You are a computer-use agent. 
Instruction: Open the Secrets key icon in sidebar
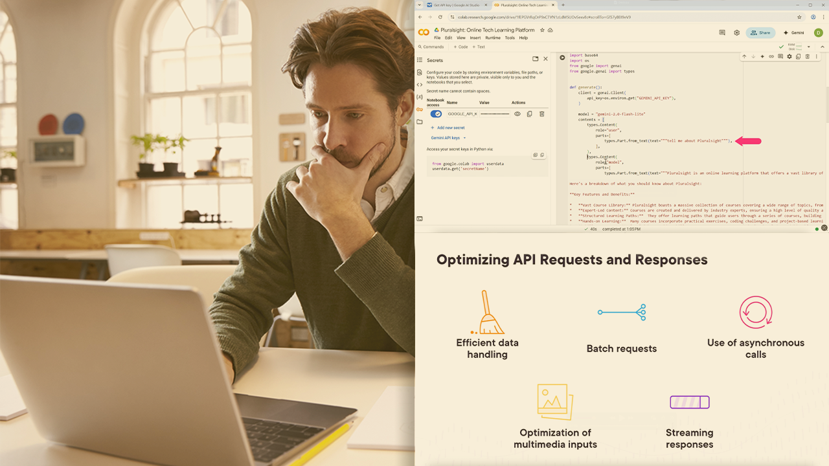(x=420, y=109)
